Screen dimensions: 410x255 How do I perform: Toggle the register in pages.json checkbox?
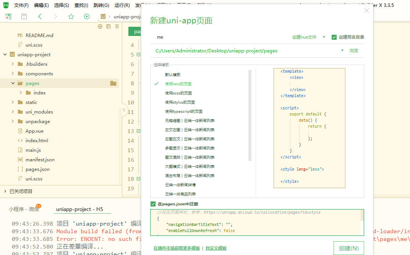click(153, 204)
